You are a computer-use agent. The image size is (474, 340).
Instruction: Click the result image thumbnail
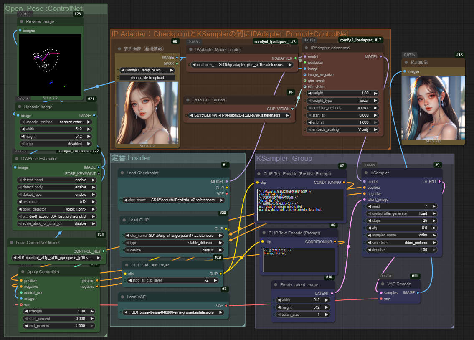(x=433, y=107)
